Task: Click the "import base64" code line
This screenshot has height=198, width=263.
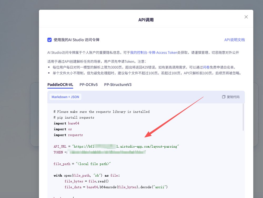Action: pyautogui.click(x=66, y=123)
